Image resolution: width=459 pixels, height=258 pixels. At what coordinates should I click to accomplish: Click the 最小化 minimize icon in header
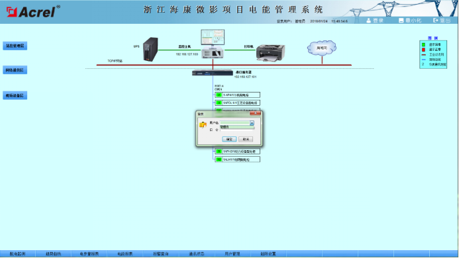pos(401,21)
